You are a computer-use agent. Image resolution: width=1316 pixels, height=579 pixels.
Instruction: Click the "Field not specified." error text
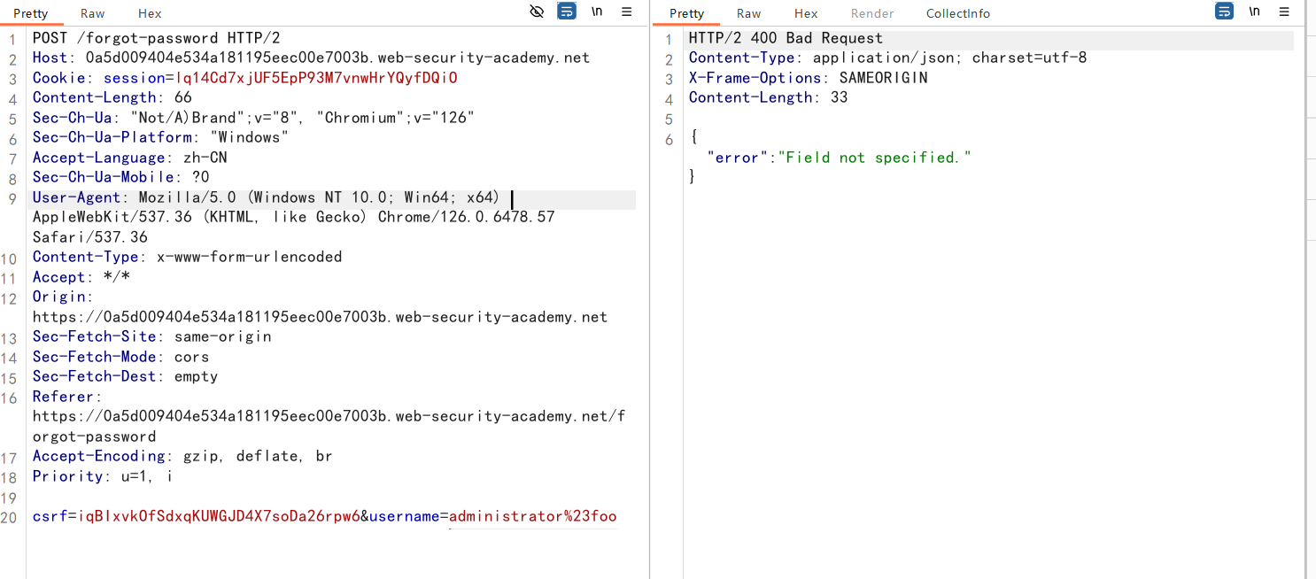(x=874, y=158)
